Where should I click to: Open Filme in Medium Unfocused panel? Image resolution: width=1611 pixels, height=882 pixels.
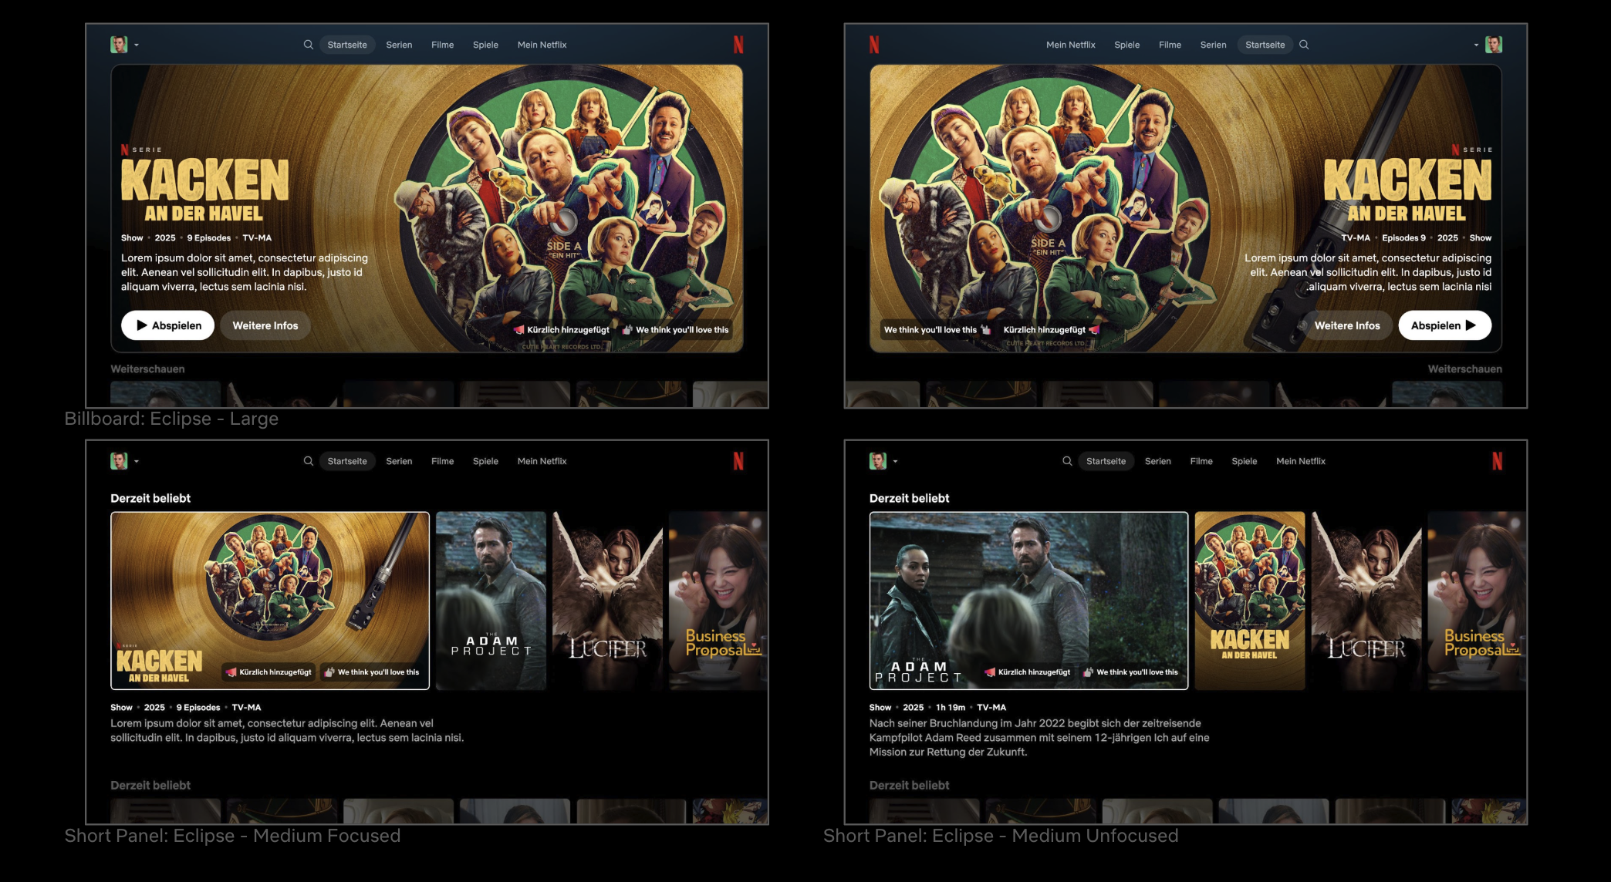tap(1201, 461)
